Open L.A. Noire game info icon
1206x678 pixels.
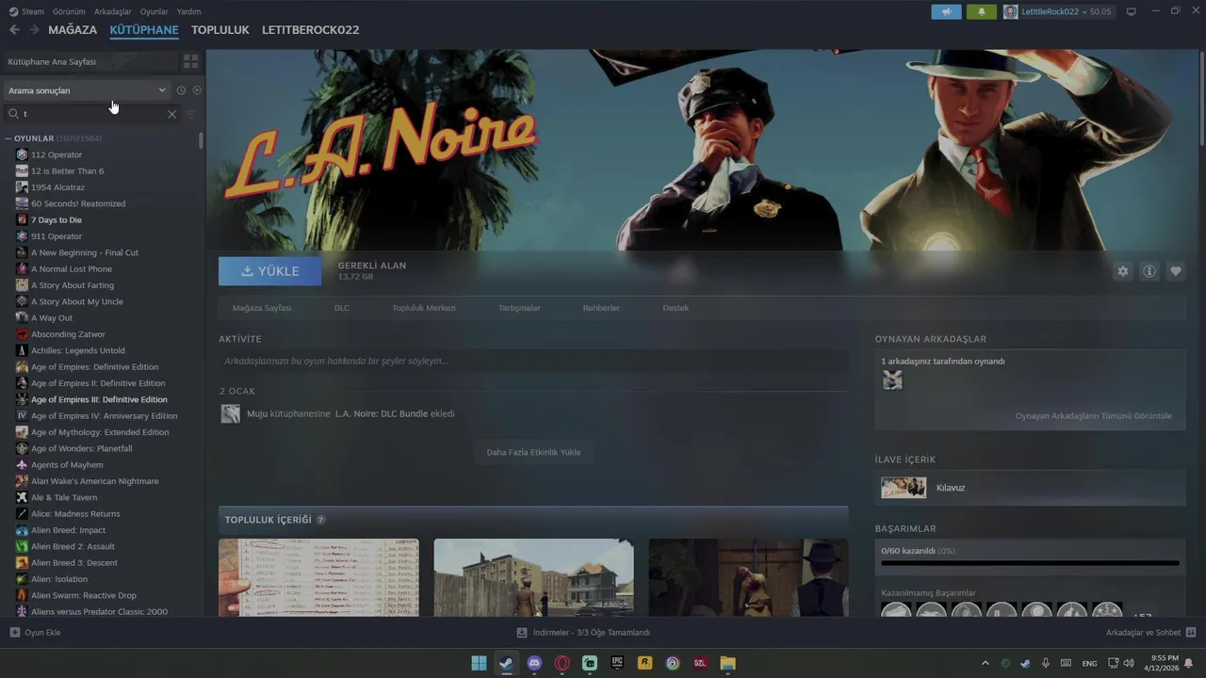click(1149, 271)
